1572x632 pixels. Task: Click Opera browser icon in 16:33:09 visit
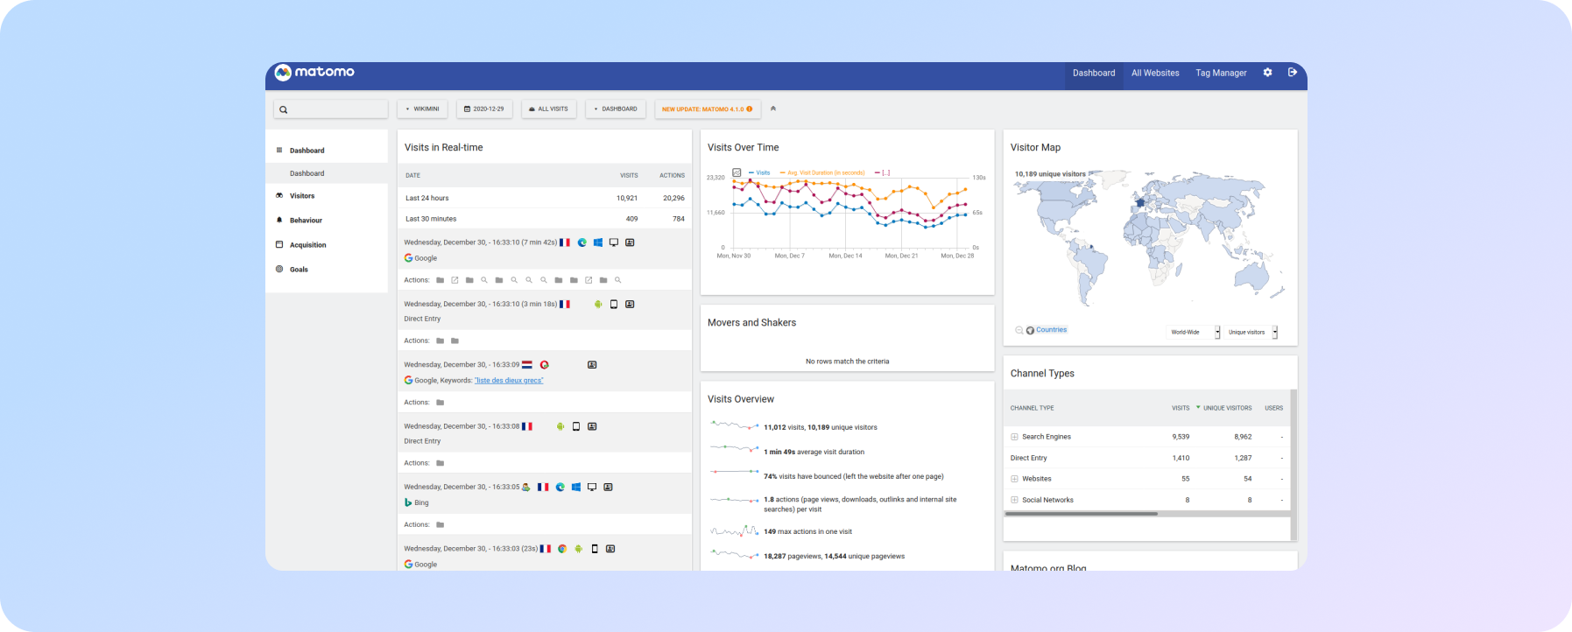tap(544, 364)
